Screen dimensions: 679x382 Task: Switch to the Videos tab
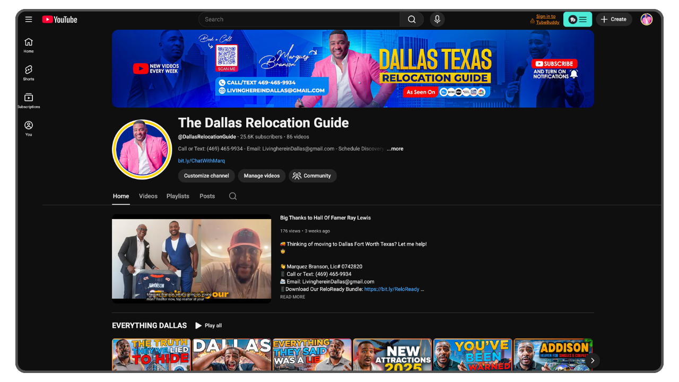[148, 196]
